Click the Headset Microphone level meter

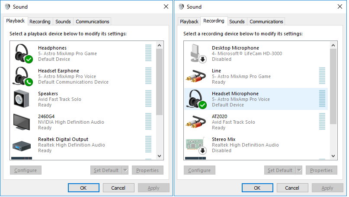click(322, 98)
